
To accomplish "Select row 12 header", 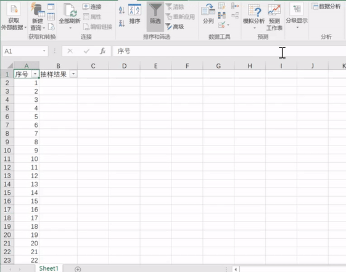I will [x=7, y=167].
